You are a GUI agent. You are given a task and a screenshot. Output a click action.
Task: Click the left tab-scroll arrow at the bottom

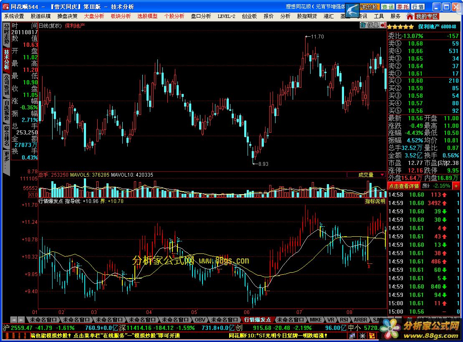[x=14, y=320]
